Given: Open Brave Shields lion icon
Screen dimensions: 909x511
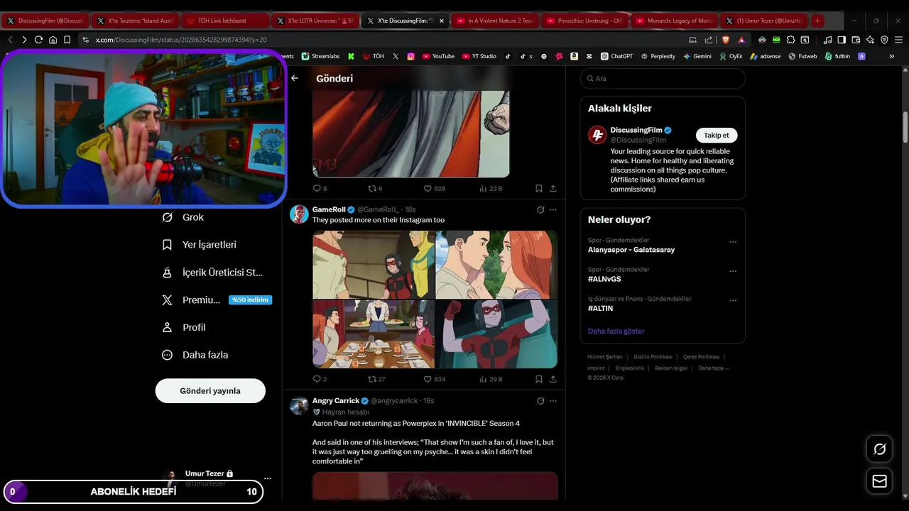Looking at the screenshot, I should (x=726, y=40).
